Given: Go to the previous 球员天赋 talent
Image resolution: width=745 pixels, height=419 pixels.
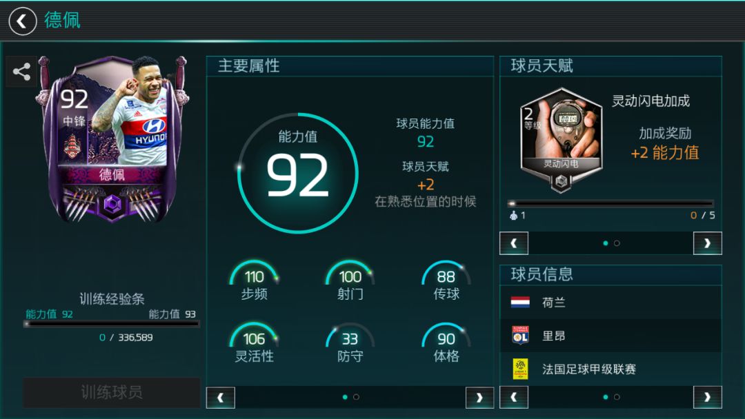Looking at the screenshot, I should tap(514, 243).
